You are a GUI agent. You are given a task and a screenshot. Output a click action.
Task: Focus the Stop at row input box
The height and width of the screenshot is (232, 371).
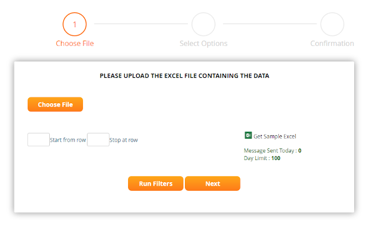(x=98, y=140)
